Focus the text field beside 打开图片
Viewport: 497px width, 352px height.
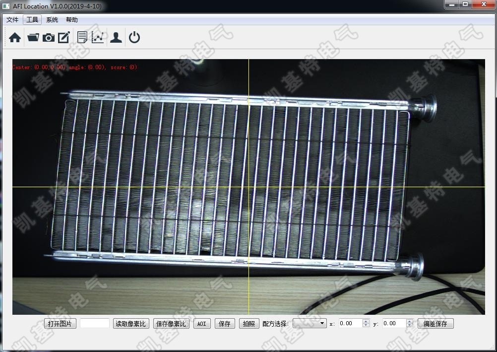point(95,324)
